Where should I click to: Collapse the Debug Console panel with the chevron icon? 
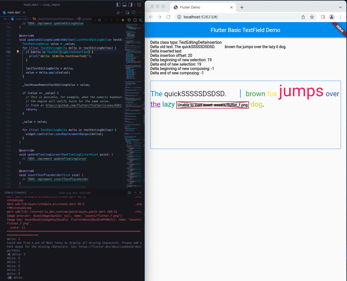pyautogui.click(x=135, y=192)
